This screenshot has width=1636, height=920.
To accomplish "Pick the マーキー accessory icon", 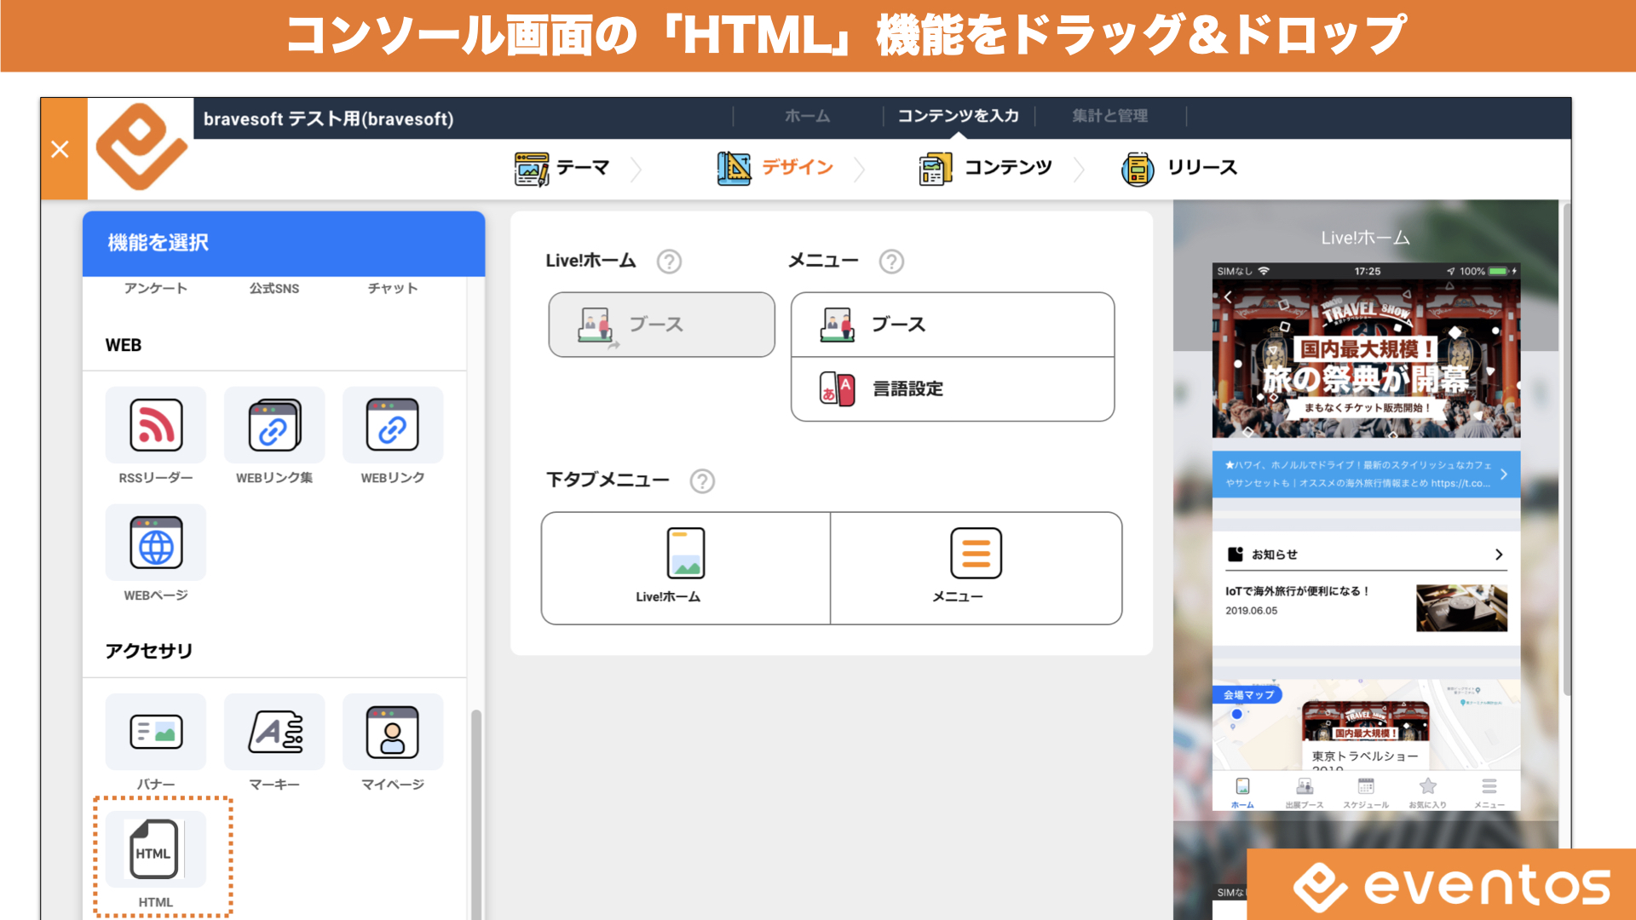I will 274,732.
